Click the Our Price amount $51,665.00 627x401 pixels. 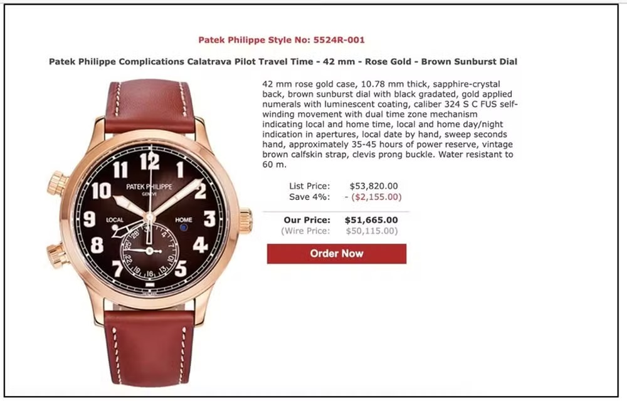(371, 220)
